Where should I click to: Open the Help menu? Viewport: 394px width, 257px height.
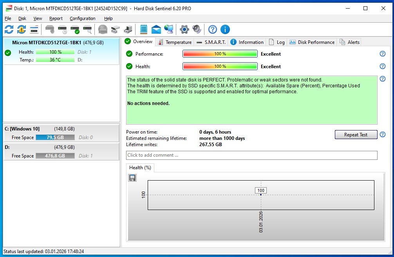click(108, 18)
